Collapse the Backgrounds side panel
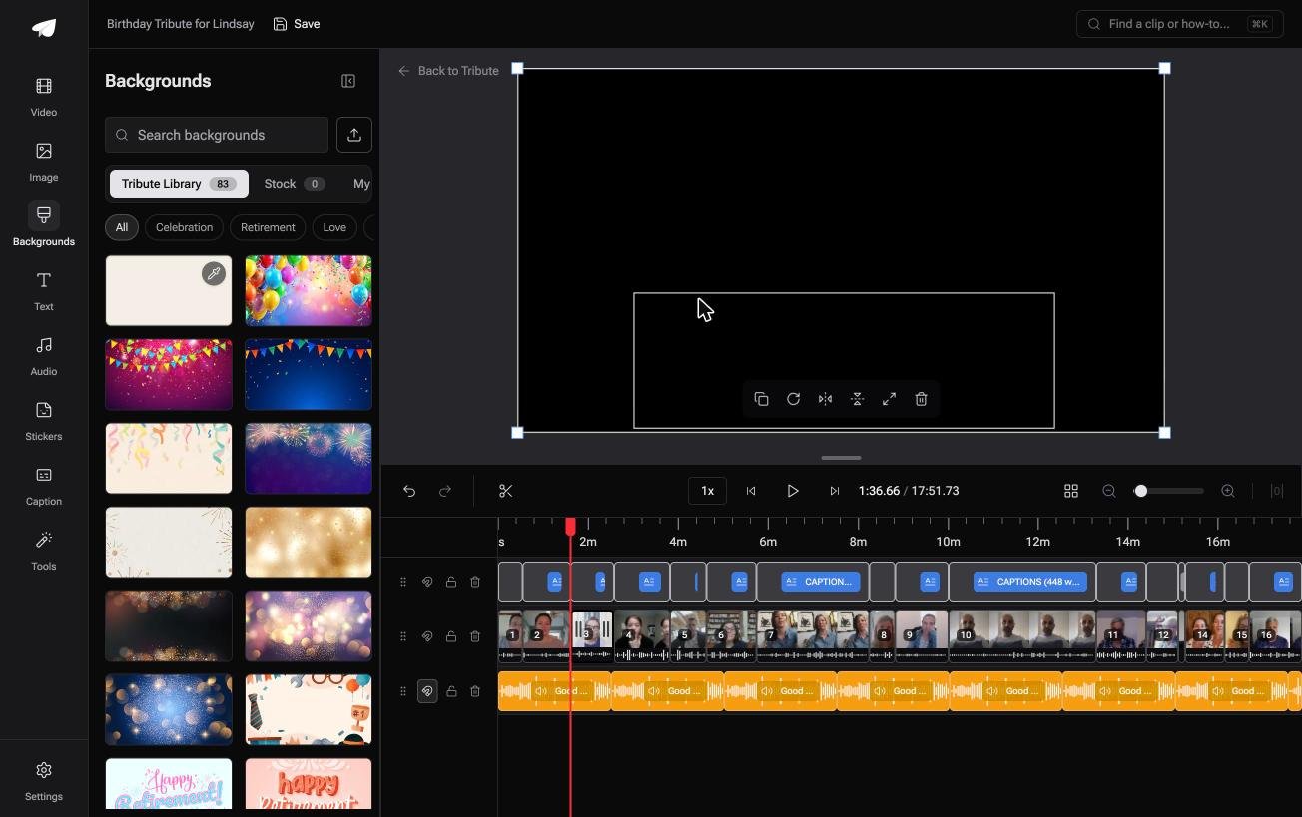Image resolution: width=1302 pixels, height=817 pixels. coord(348,81)
